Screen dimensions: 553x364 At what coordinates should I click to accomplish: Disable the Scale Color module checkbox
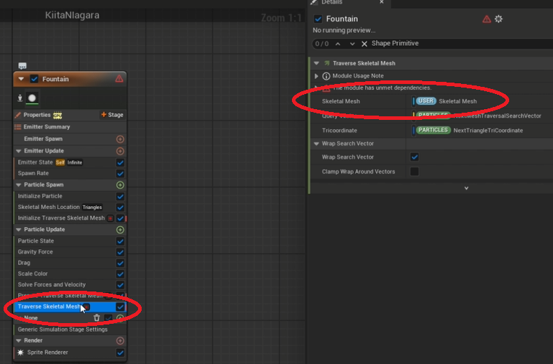[x=120, y=274]
